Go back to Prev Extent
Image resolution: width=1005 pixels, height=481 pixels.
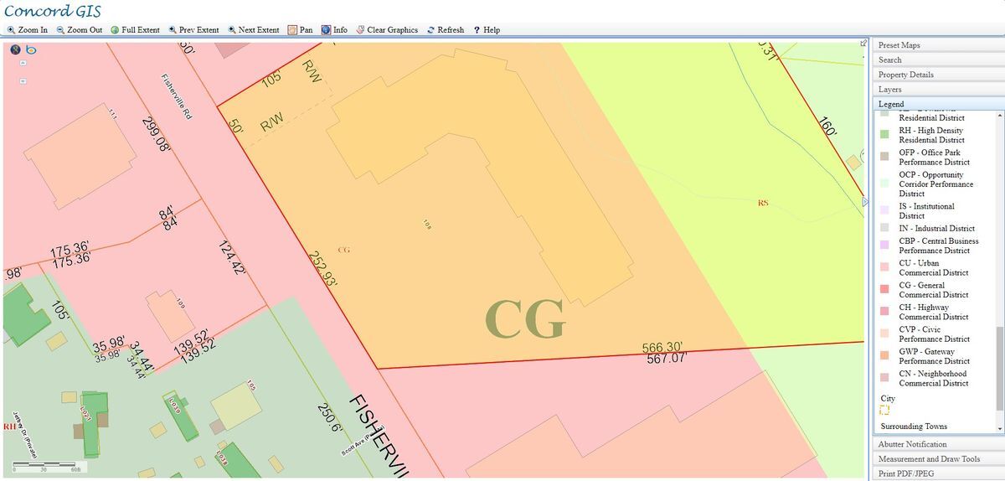pyautogui.click(x=193, y=30)
